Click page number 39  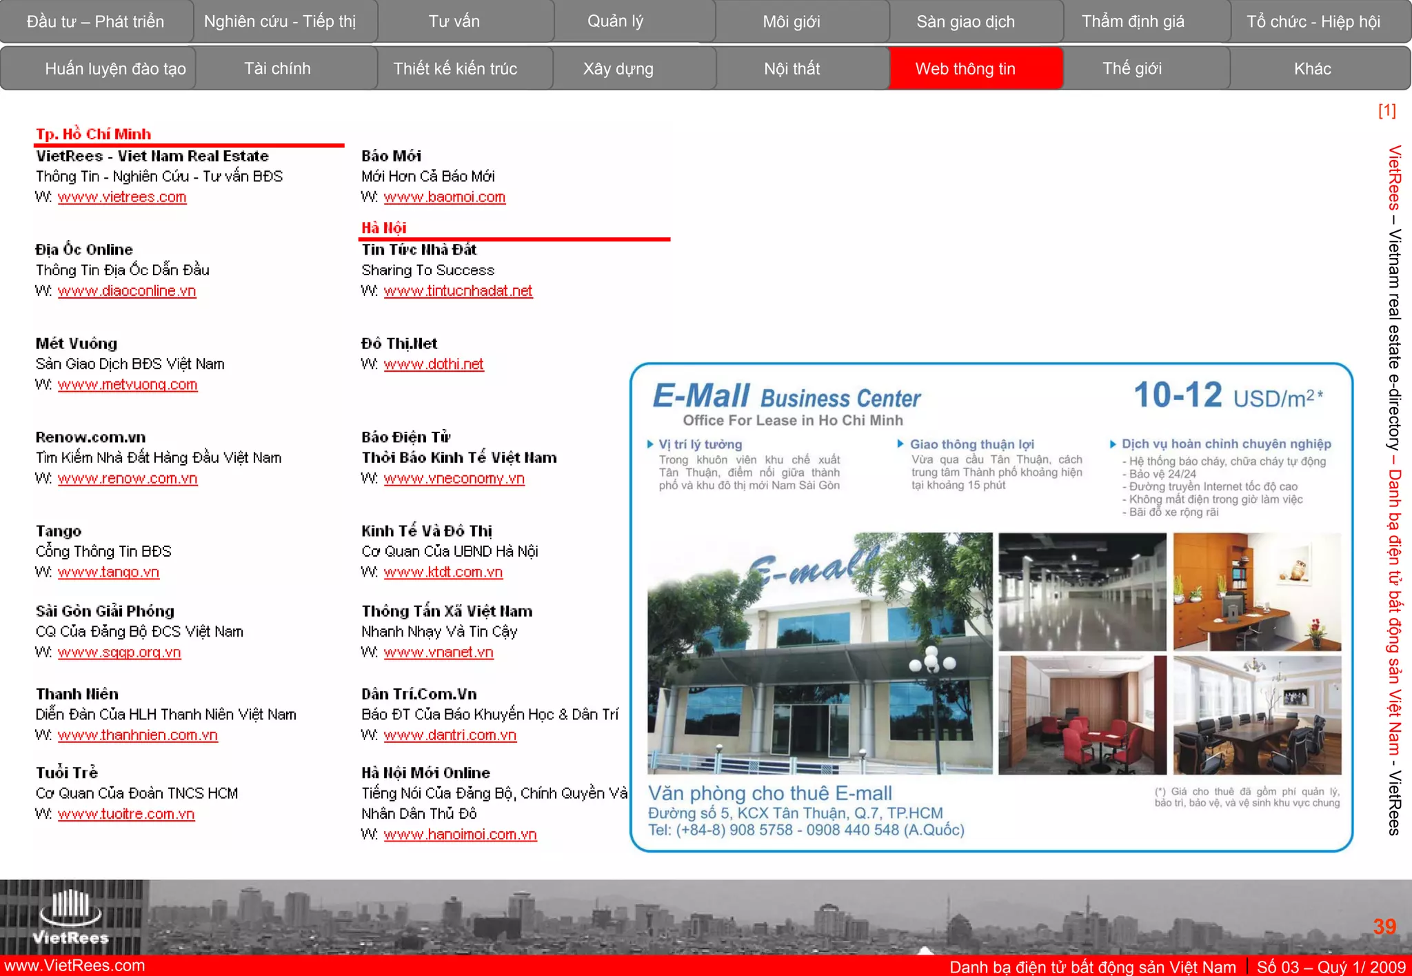tap(1384, 926)
